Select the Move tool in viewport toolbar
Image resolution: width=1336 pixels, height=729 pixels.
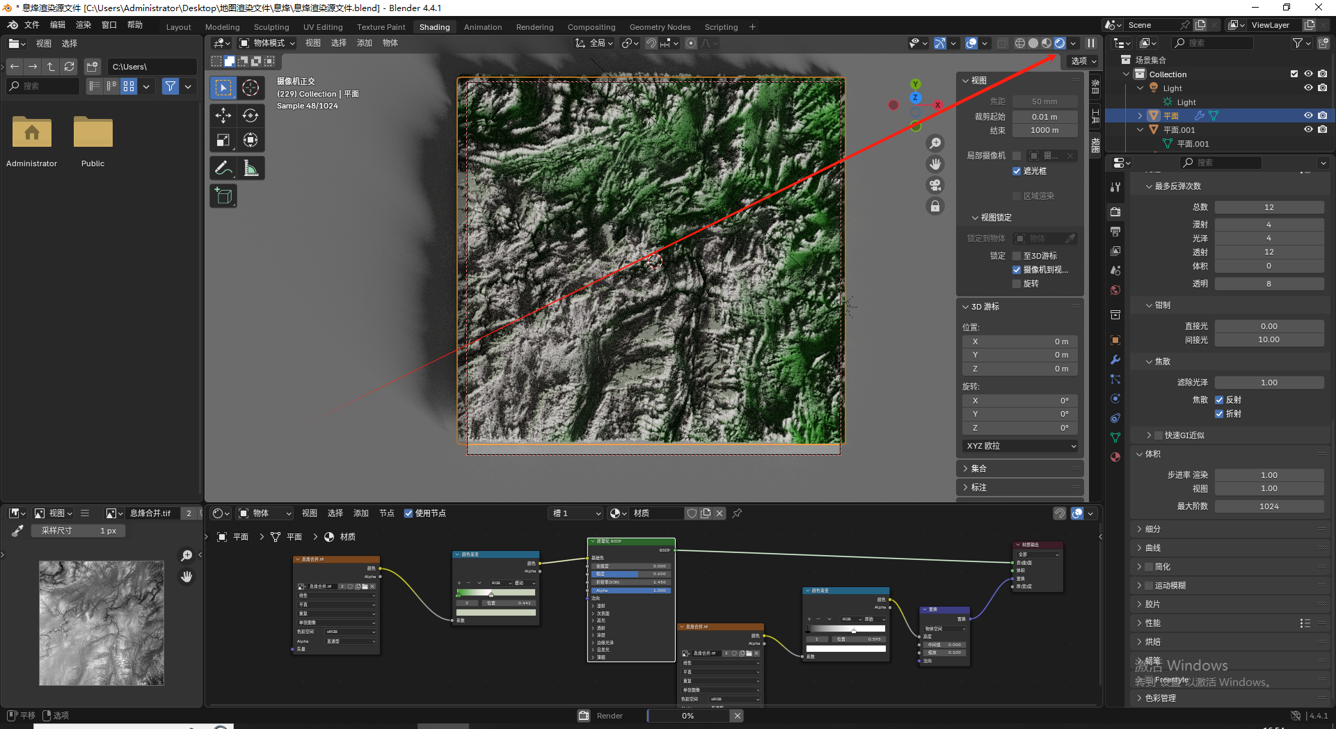tap(223, 115)
